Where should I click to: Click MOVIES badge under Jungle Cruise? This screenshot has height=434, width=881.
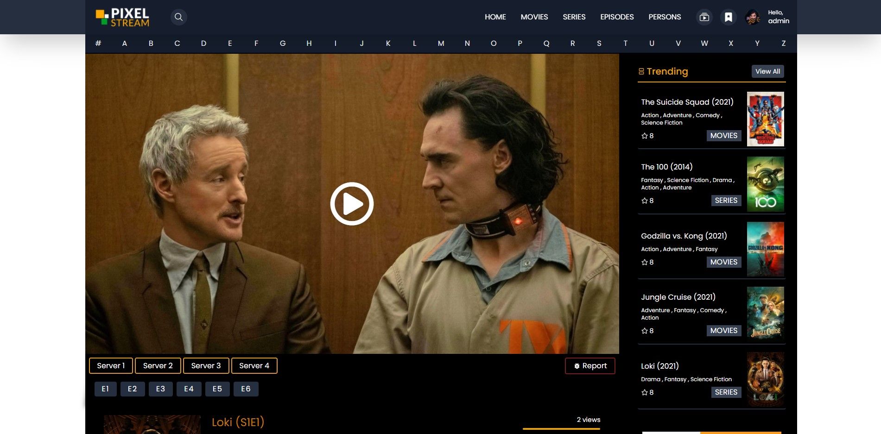pyautogui.click(x=724, y=331)
